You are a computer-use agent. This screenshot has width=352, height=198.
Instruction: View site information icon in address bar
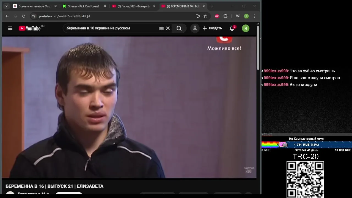(34, 16)
